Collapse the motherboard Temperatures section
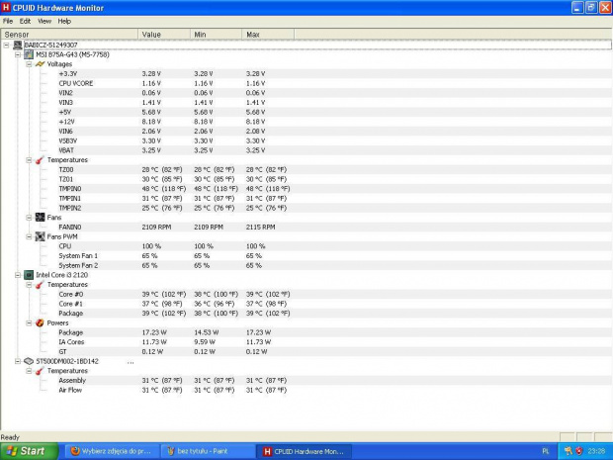This screenshot has width=613, height=460. point(29,160)
